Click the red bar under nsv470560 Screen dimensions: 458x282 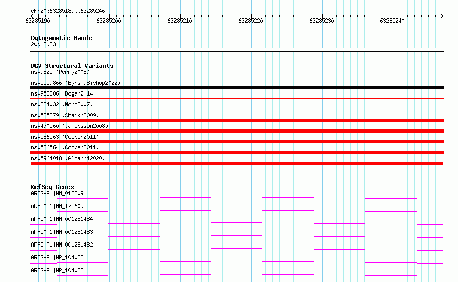(x=237, y=131)
